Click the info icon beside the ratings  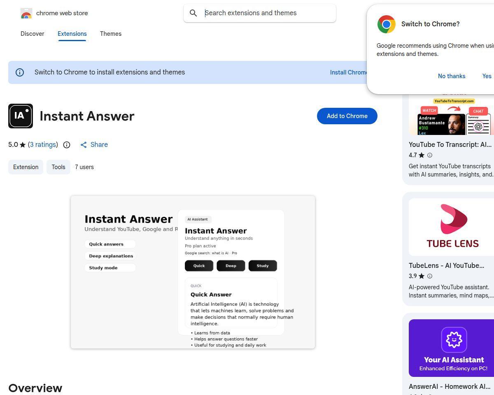tap(67, 145)
